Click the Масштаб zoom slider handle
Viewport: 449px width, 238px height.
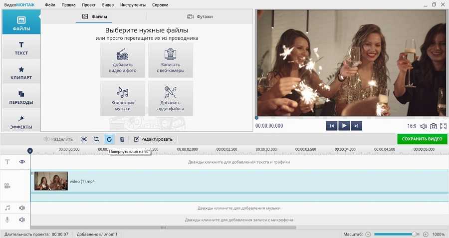(x=414, y=234)
